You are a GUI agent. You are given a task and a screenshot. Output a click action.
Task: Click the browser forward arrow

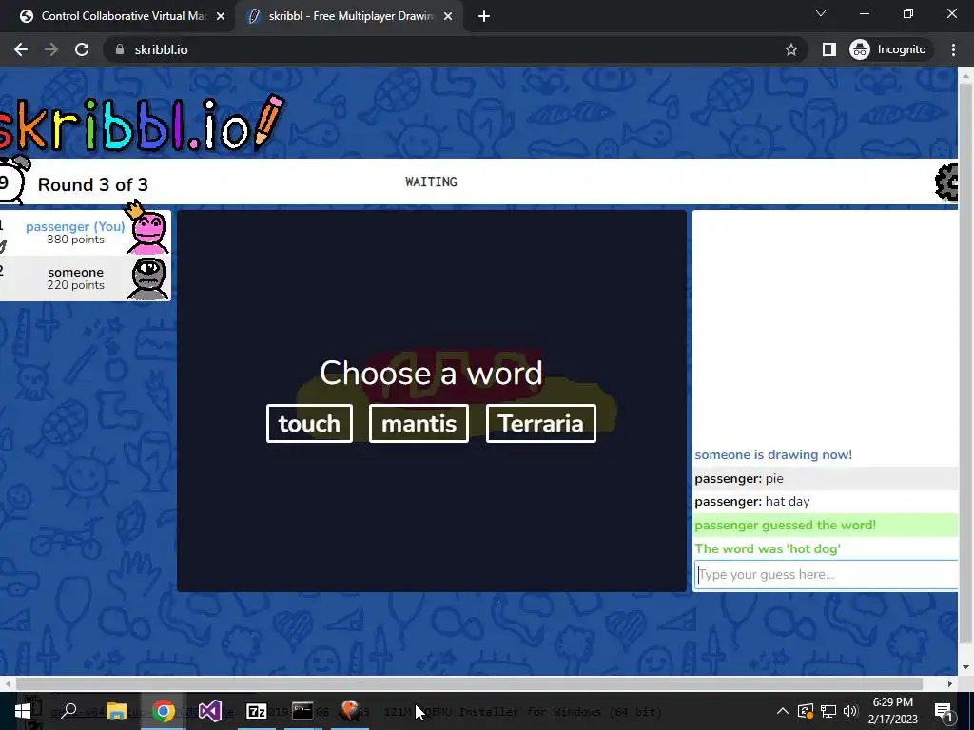point(51,49)
